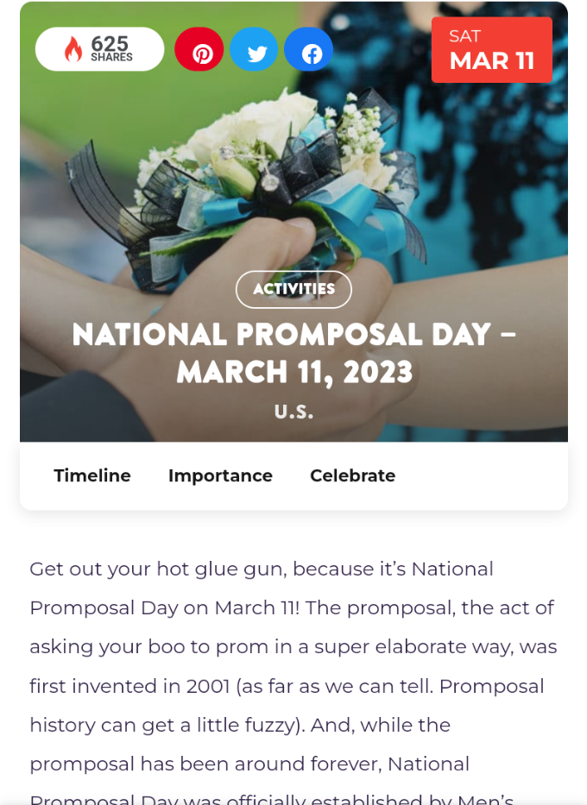The image size is (587, 805).
Task: Jump to the Timeline section
Action: click(92, 475)
